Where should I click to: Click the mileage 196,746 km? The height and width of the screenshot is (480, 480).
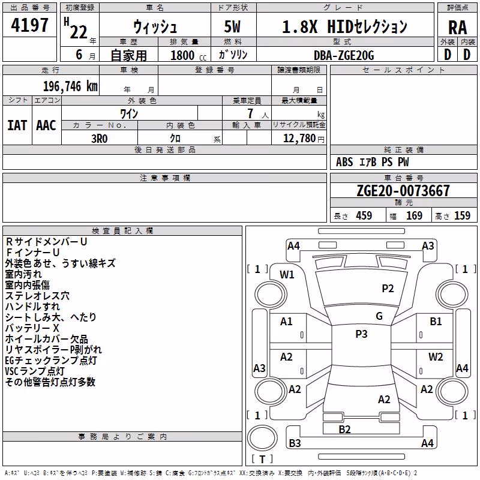(x=70, y=86)
